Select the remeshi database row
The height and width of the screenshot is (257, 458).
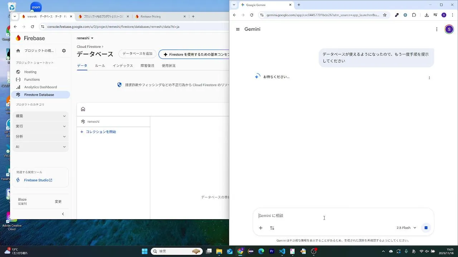(x=113, y=122)
